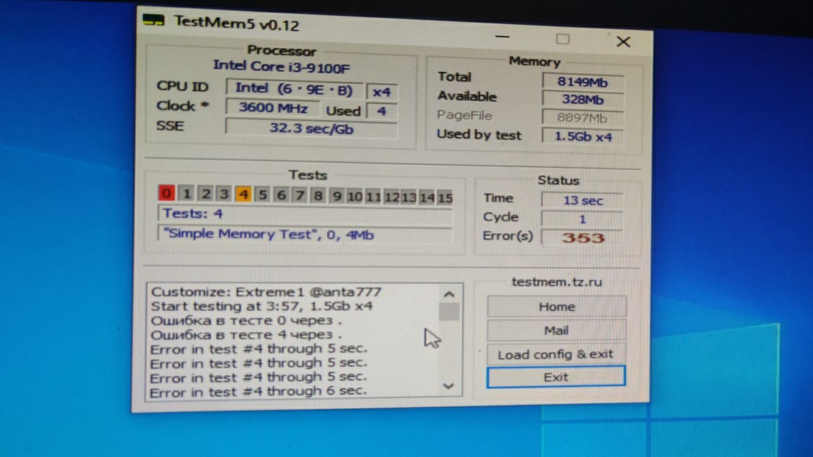Select the orange test box 4

243,194
